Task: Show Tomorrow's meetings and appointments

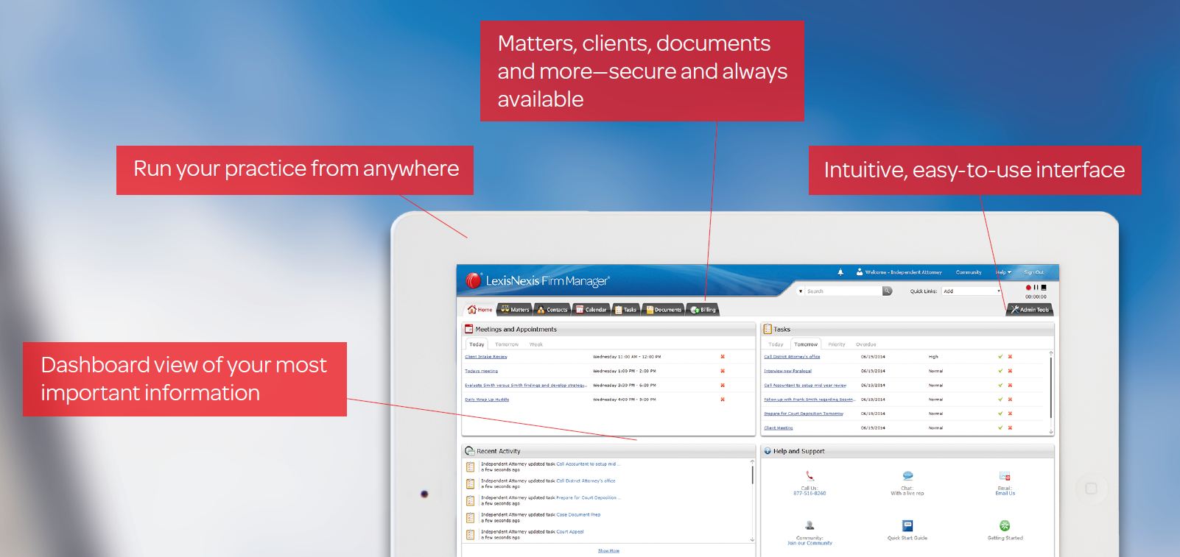Action: (507, 344)
